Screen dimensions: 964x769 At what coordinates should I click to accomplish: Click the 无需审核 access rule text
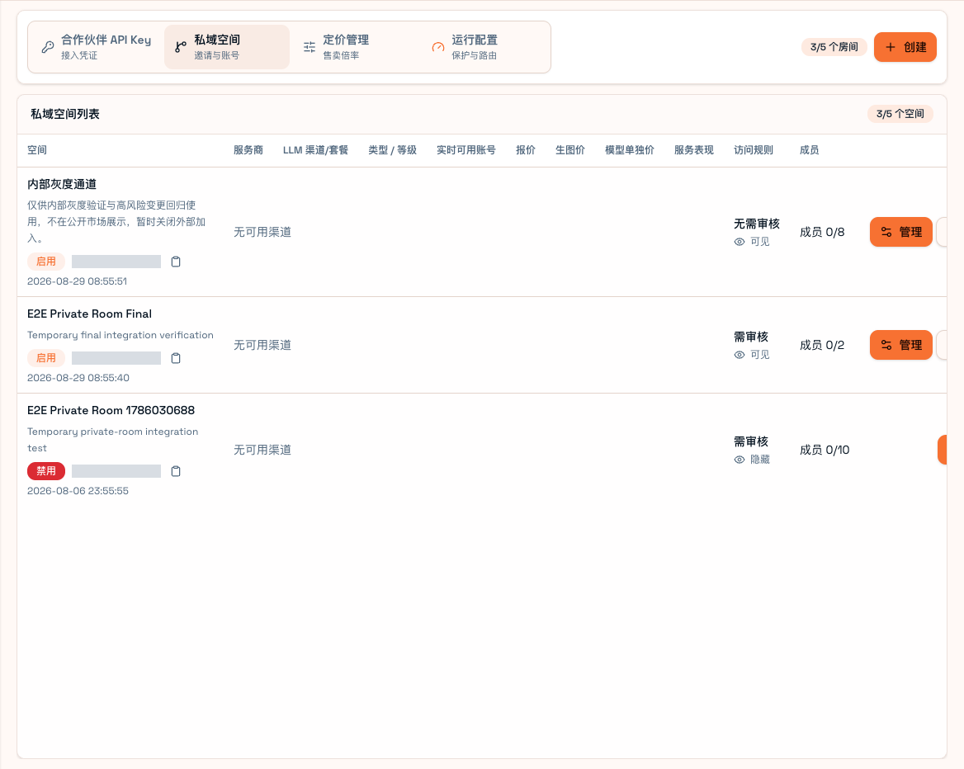(757, 224)
